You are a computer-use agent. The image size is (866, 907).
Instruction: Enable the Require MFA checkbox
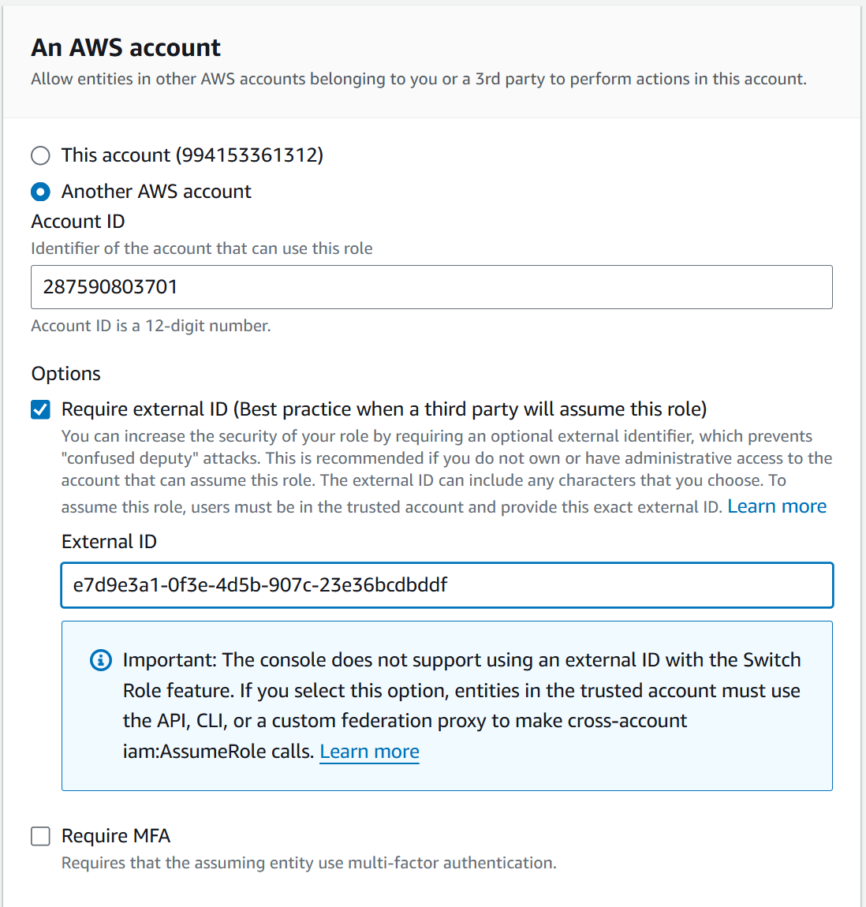[x=40, y=836]
